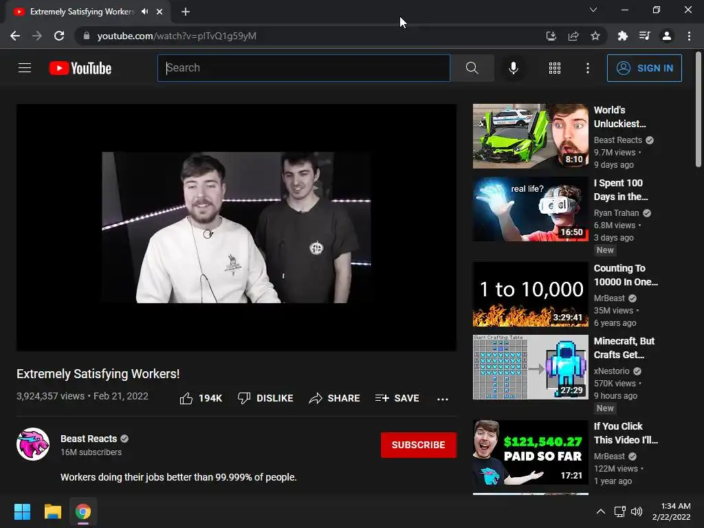Viewport: 704px width, 528px height.
Task: Open YouTube settings three-dot menu
Action: click(588, 68)
